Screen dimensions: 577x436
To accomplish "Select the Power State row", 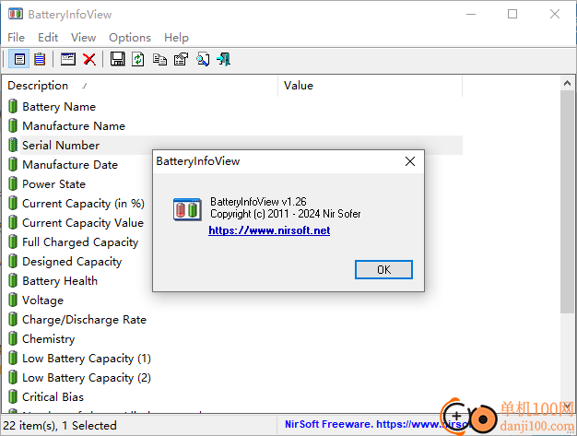I will click(x=232, y=184).
